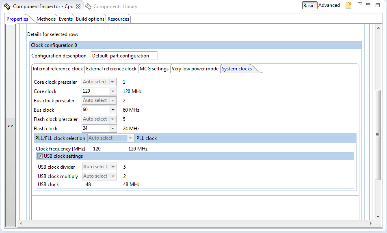387x233 pixels.
Task: Switch to the Resources tab
Action: (118, 19)
